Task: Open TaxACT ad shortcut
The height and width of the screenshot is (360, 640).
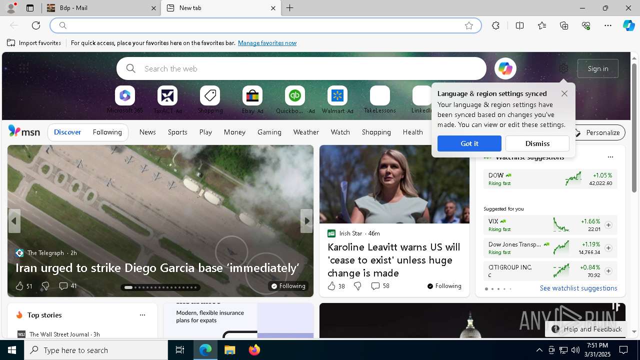Action: pos(167,100)
